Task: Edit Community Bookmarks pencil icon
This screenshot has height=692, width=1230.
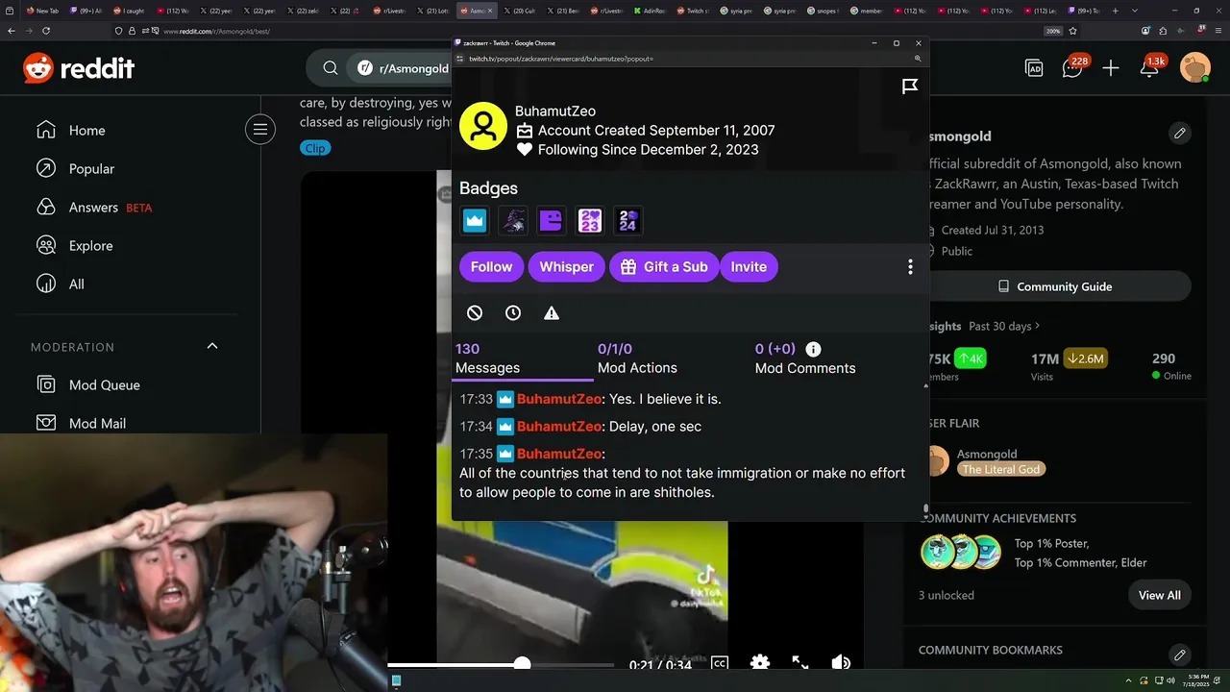Action: (x=1180, y=655)
